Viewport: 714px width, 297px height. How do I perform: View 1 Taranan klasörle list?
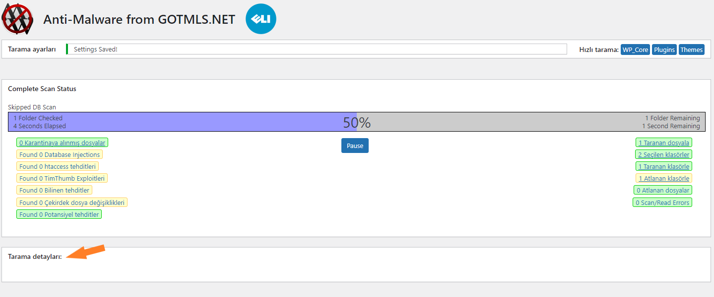tap(664, 166)
